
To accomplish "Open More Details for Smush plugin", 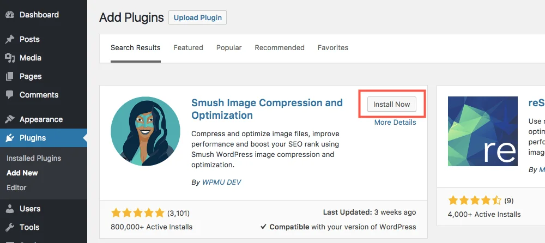I will 395,123.
